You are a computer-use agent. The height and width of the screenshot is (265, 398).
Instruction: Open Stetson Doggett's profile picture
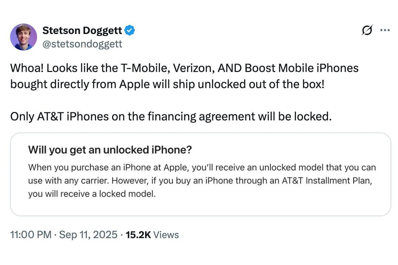pos(24,37)
